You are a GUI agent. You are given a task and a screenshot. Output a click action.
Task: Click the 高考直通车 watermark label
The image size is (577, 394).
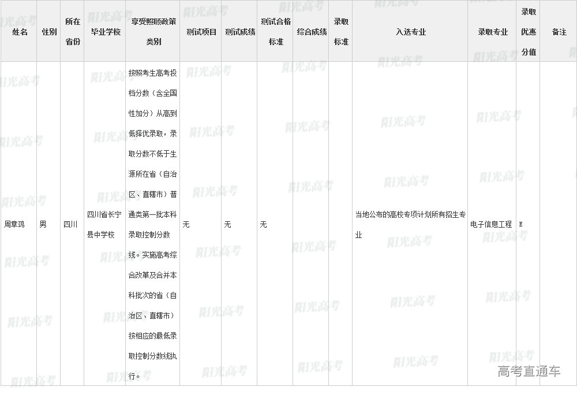[x=529, y=371]
